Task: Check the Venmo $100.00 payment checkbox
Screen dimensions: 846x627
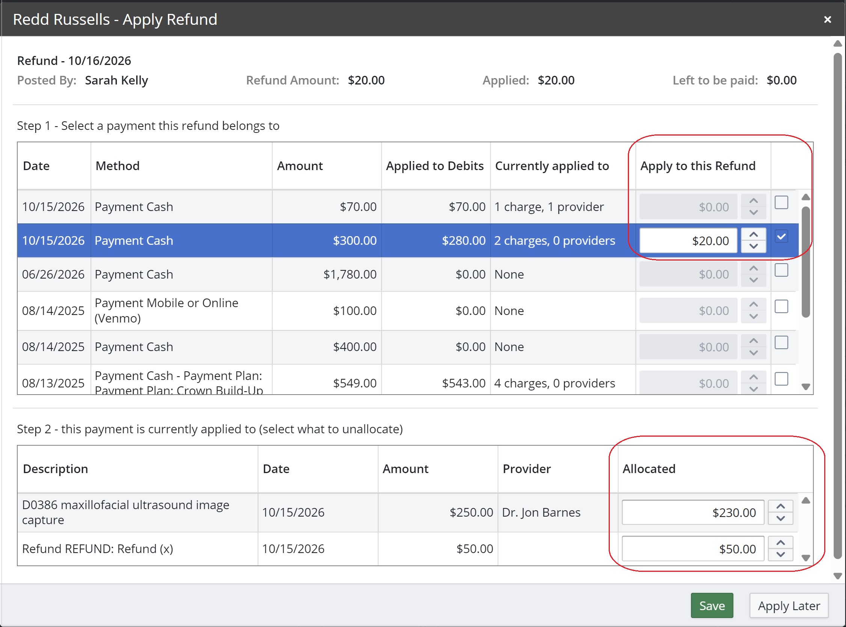Action: [781, 306]
